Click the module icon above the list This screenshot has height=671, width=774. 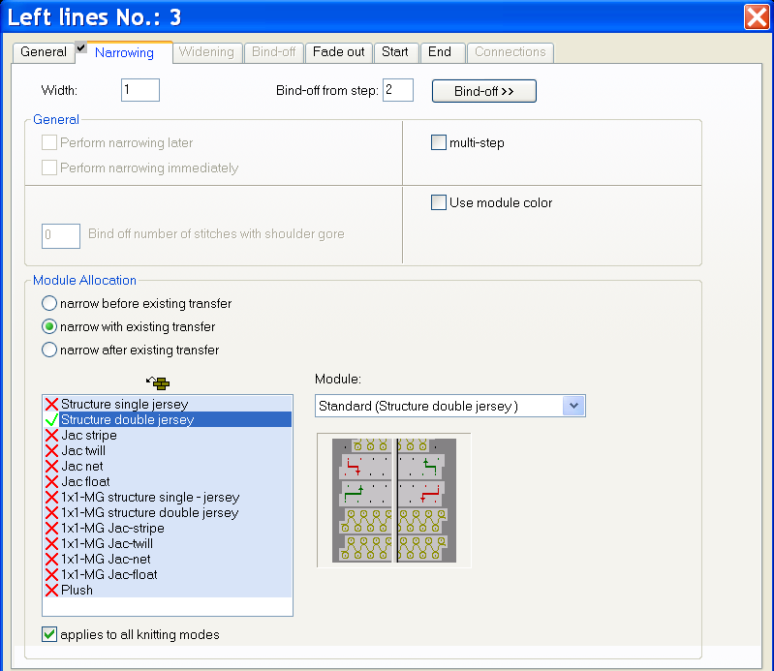(161, 382)
